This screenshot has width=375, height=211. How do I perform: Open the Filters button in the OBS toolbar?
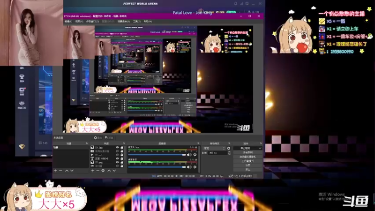[109, 138]
